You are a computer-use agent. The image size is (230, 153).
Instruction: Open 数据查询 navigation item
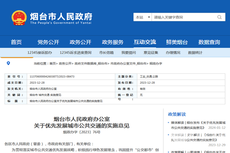209,42
